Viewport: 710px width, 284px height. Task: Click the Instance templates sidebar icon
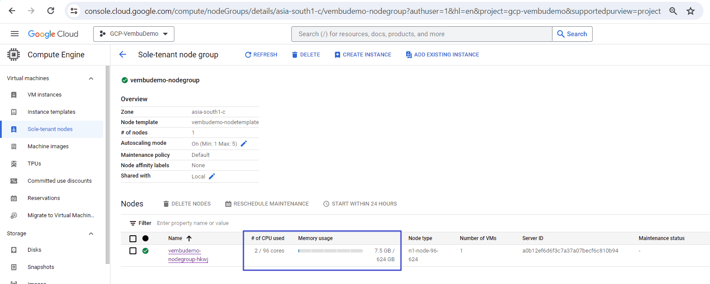14,112
